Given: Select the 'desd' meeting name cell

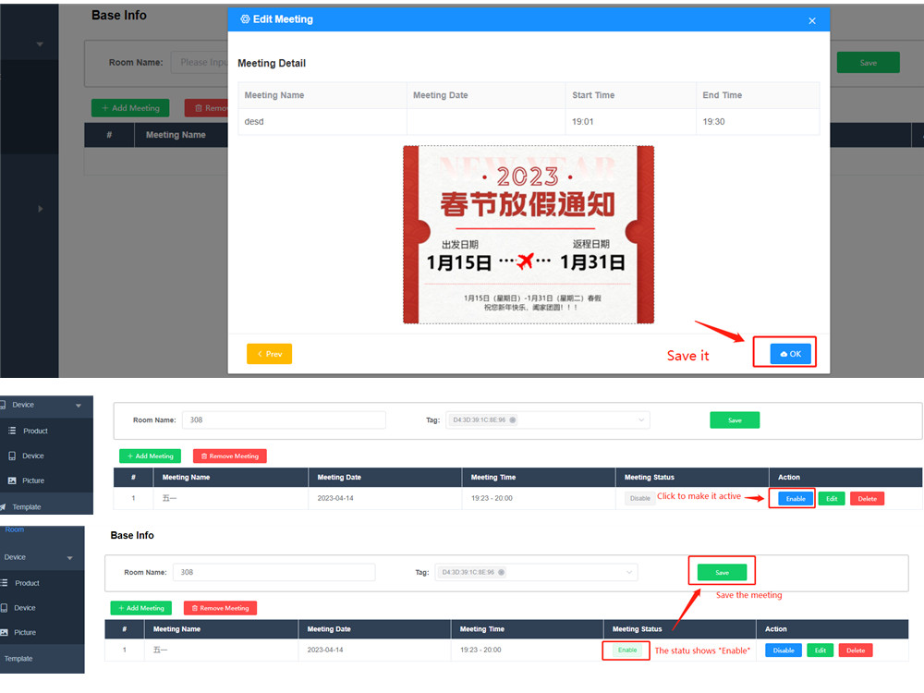Looking at the screenshot, I should [322, 121].
